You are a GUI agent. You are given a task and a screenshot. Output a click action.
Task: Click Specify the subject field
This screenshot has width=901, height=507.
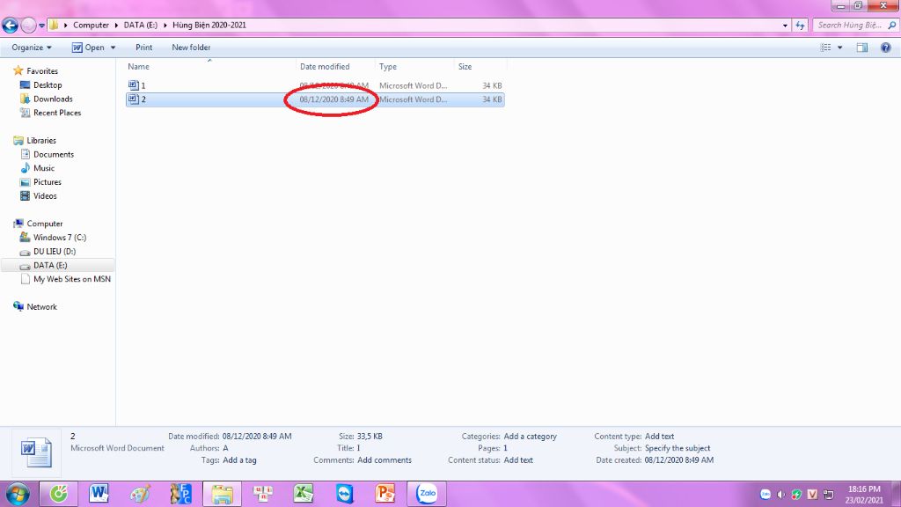click(678, 448)
